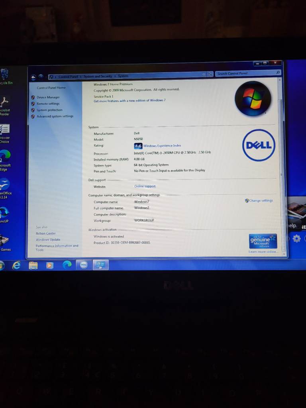Click the window's vertical scrollbar

pos(281,167)
